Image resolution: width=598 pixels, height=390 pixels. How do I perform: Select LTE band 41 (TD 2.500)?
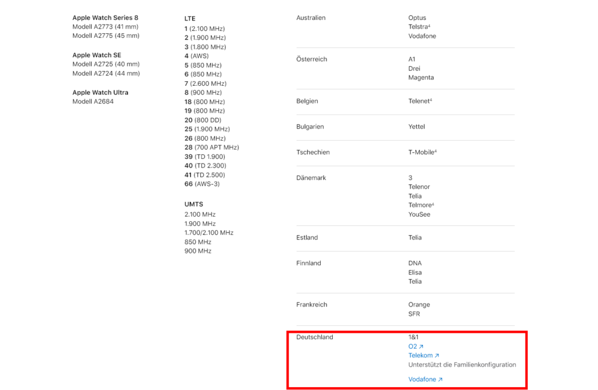[205, 175]
